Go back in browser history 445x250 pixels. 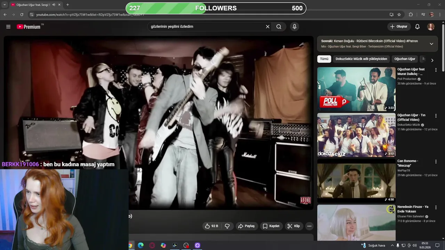[5, 15]
